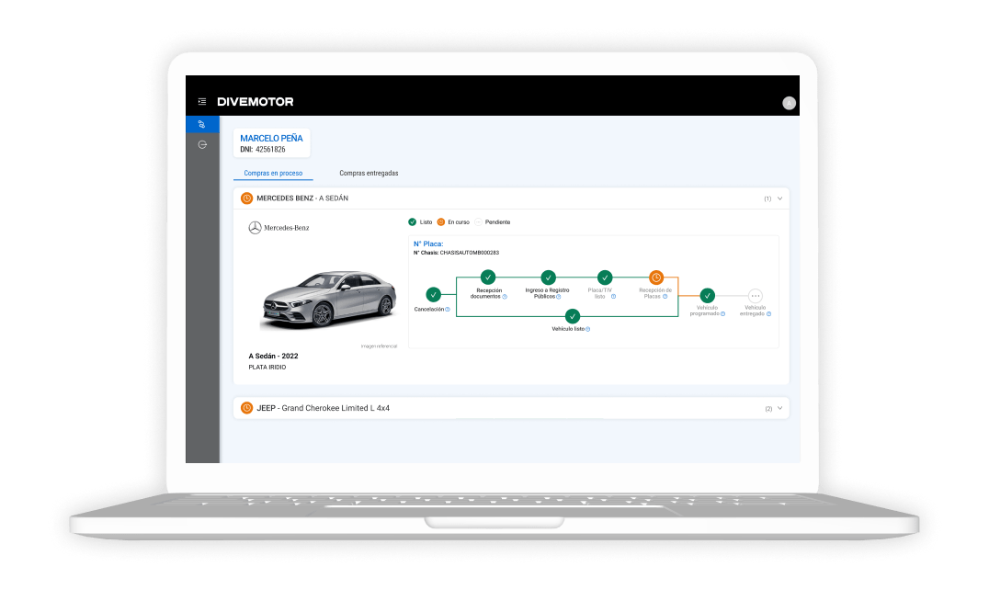
Task: Click the info icon beside Vehículo listo
Action: click(x=587, y=328)
